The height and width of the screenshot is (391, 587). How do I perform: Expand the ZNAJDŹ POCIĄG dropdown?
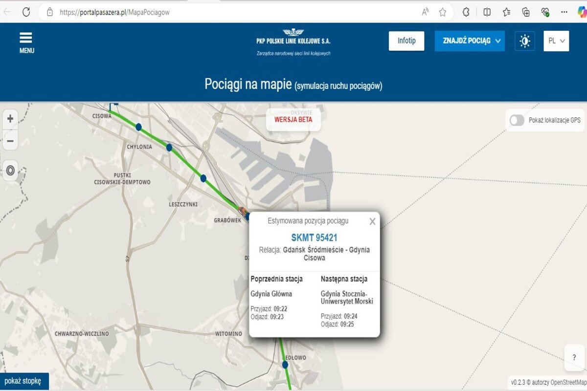(x=470, y=41)
